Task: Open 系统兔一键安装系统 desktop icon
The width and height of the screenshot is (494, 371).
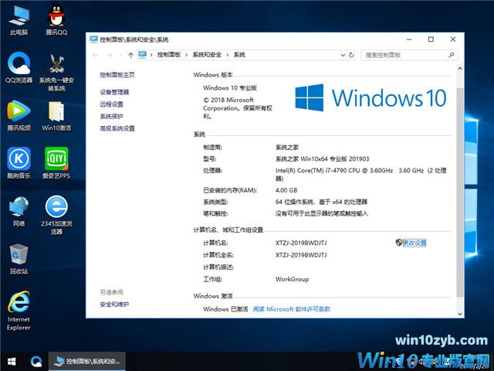Action: (x=56, y=72)
